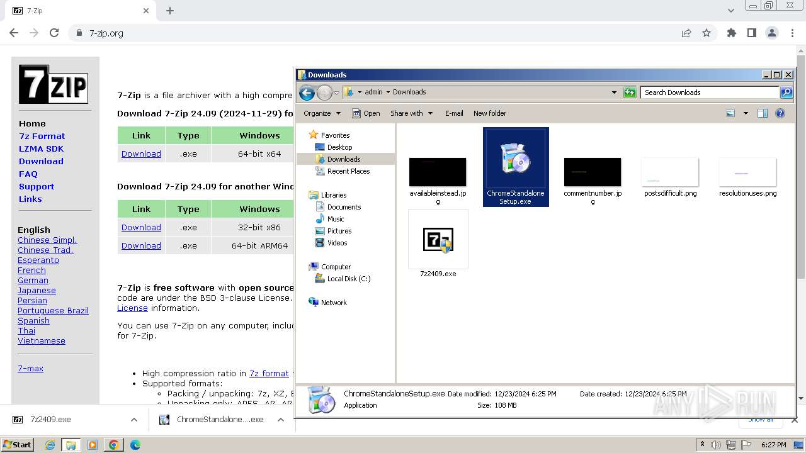
Task: Expand ChromeStandalone download options chevron
Action: pos(281,420)
